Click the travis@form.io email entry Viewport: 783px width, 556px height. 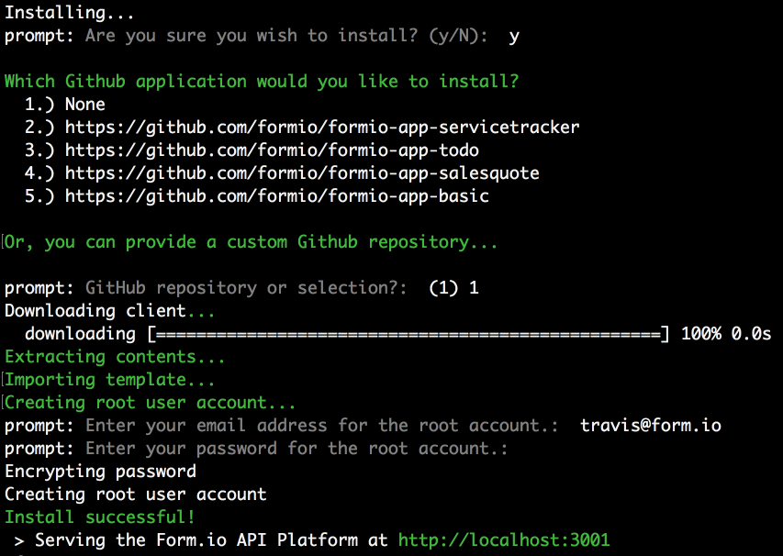coord(651,426)
